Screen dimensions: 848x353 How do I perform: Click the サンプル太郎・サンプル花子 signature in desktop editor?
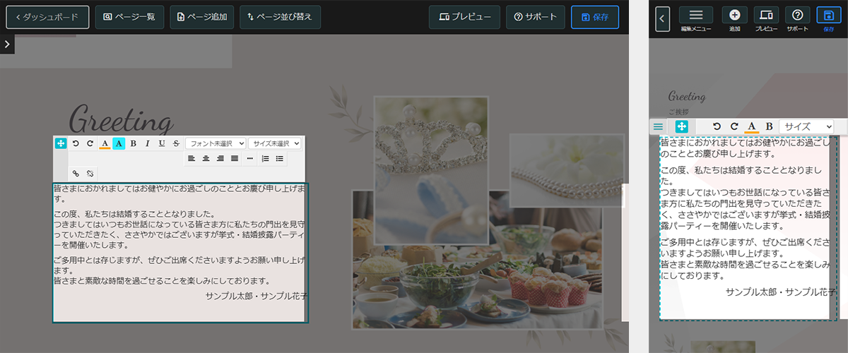click(257, 296)
